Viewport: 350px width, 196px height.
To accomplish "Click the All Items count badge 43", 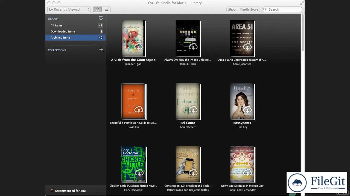I will [x=100, y=25].
